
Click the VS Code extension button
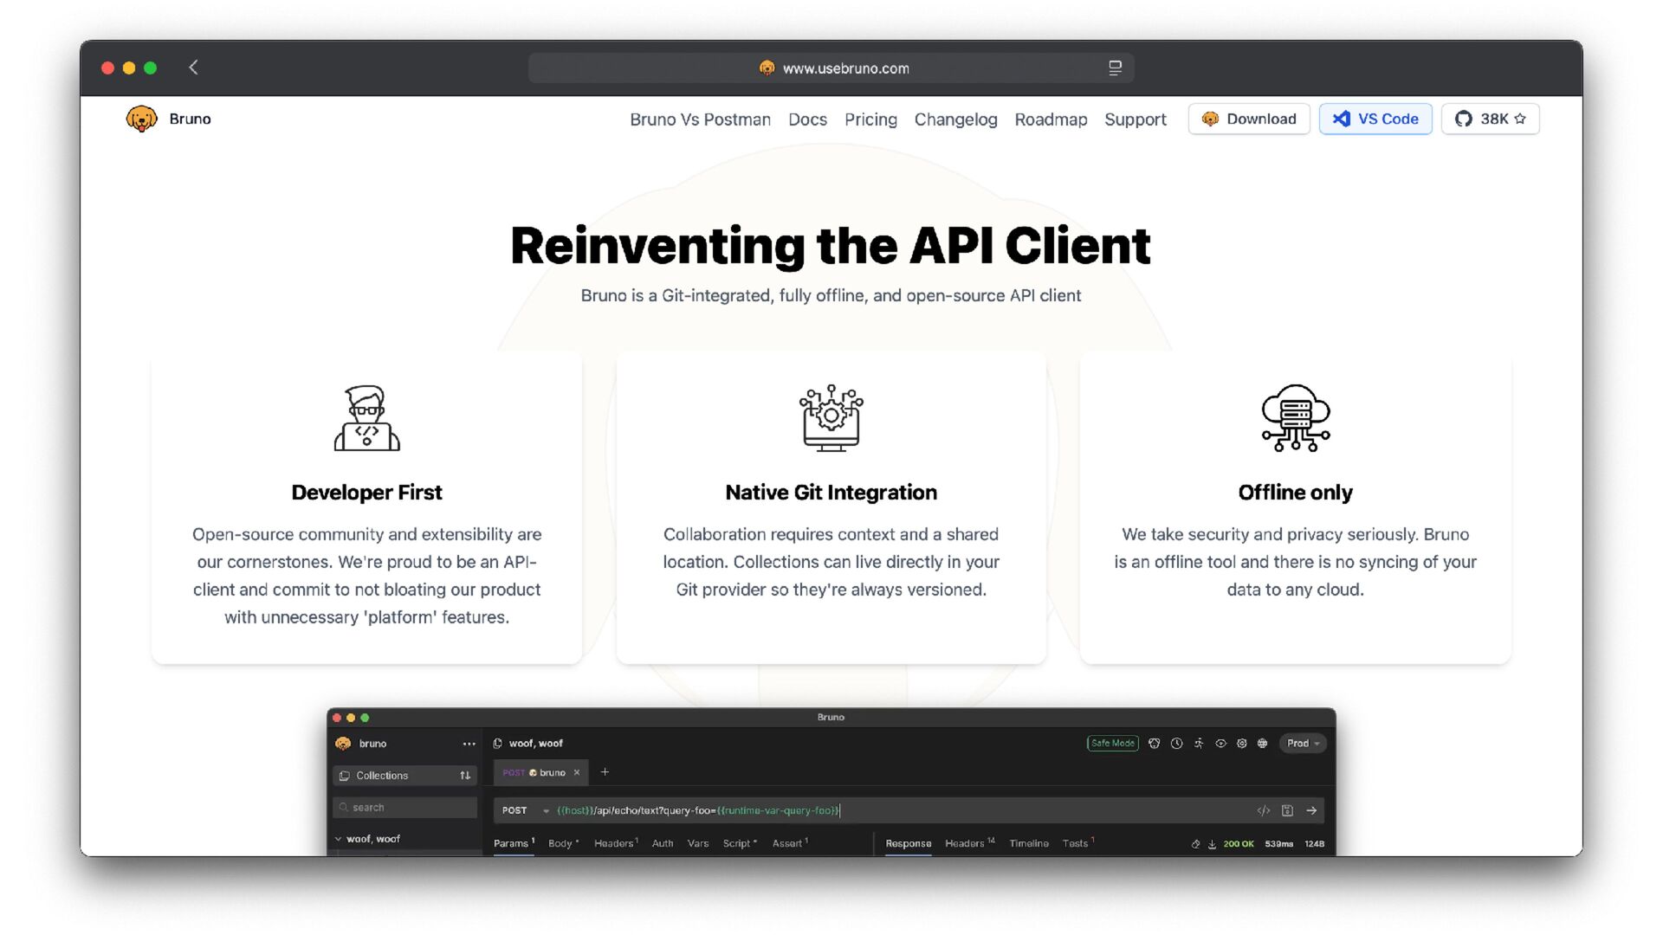pyautogui.click(x=1375, y=119)
